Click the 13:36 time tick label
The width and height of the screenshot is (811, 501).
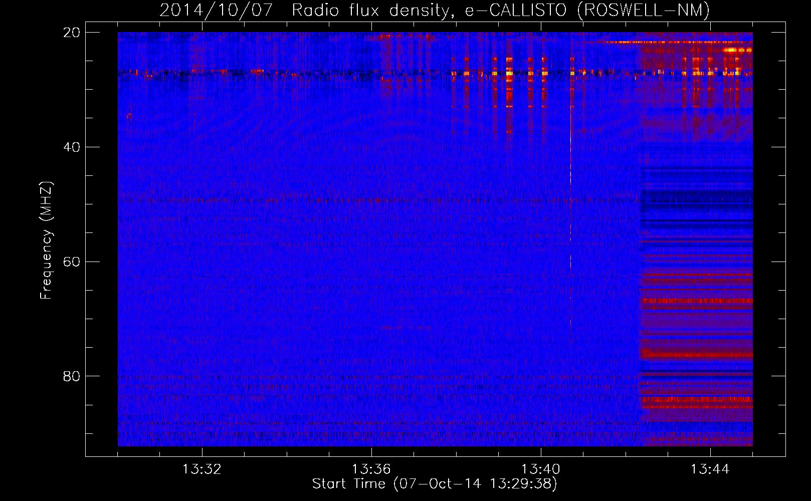click(x=371, y=469)
